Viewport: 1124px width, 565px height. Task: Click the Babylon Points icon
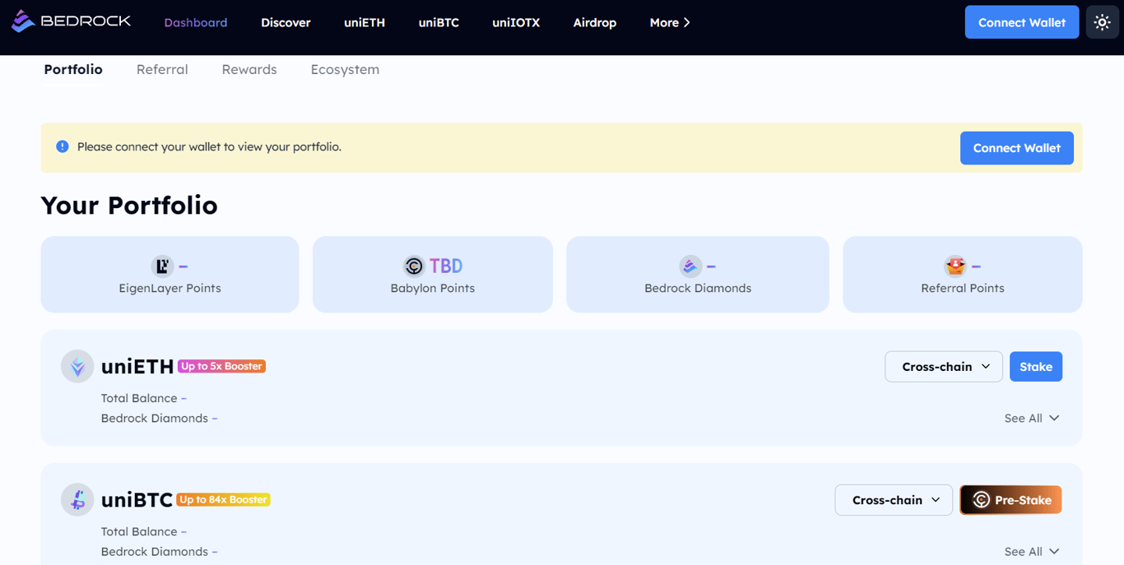[x=414, y=266]
